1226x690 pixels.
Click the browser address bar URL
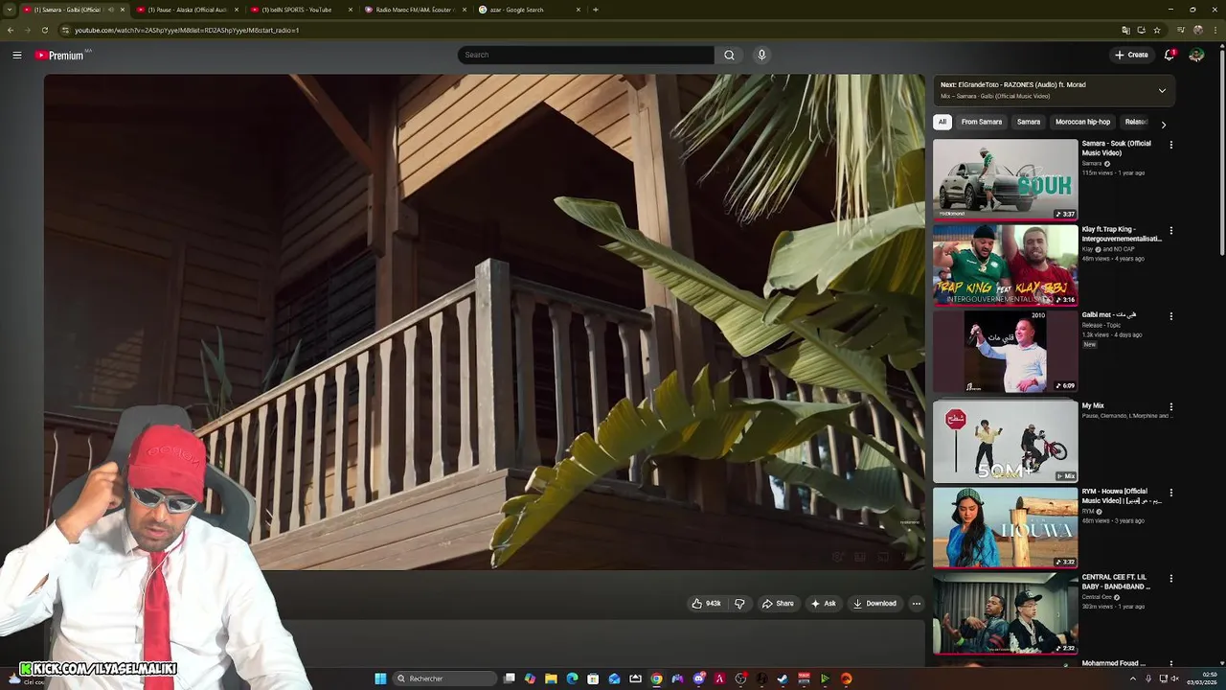tap(187, 30)
